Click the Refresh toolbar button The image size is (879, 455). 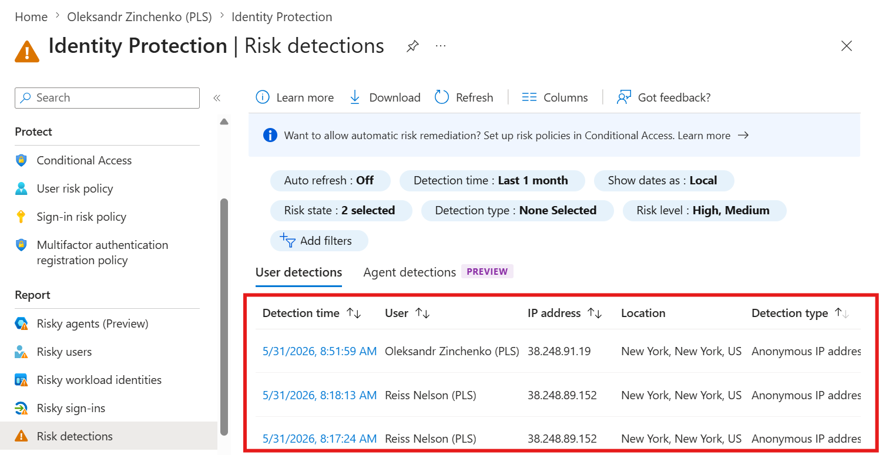pyautogui.click(x=464, y=97)
